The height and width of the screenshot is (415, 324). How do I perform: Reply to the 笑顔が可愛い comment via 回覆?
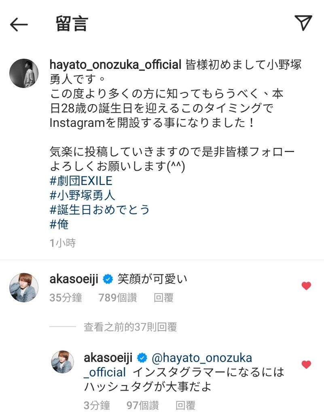pos(164,298)
